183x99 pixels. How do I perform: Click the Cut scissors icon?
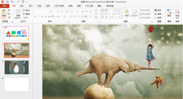click(x=9, y=10)
